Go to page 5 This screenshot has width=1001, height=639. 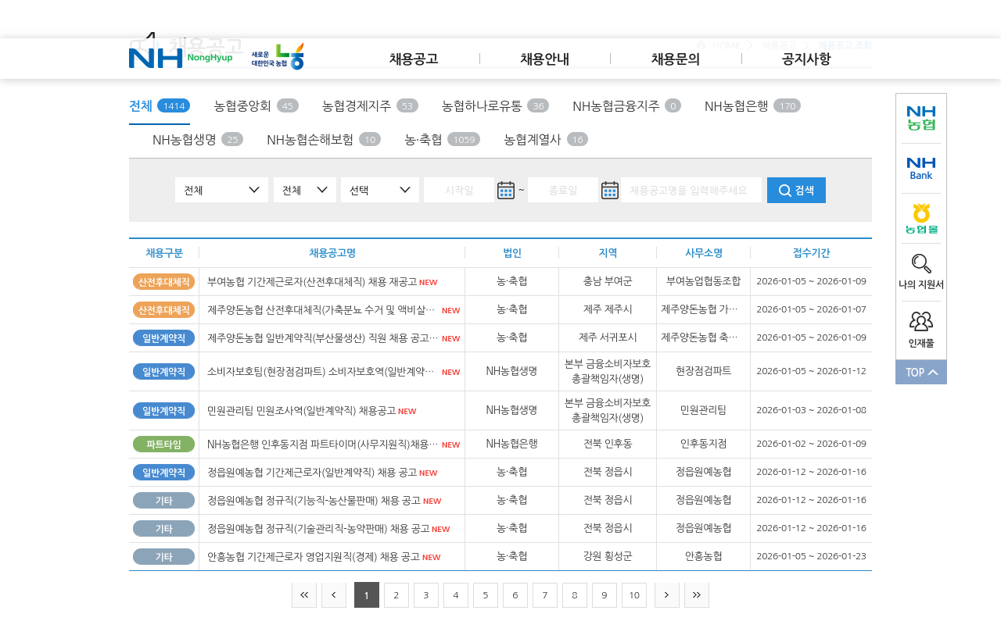coord(486,595)
